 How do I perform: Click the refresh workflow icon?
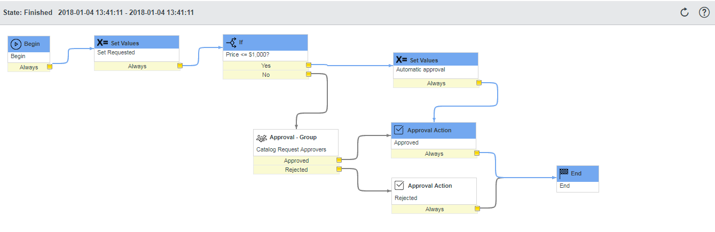click(x=685, y=12)
